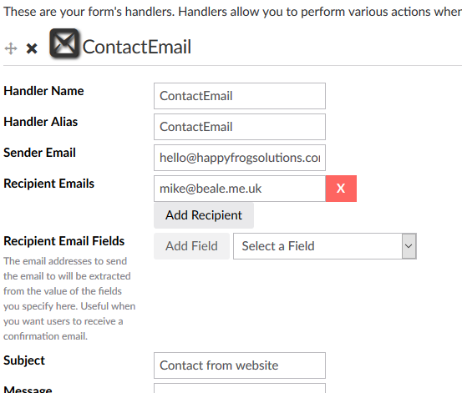Focus the Handler Alias input field
462x393 pixels.
coord(240,127)
